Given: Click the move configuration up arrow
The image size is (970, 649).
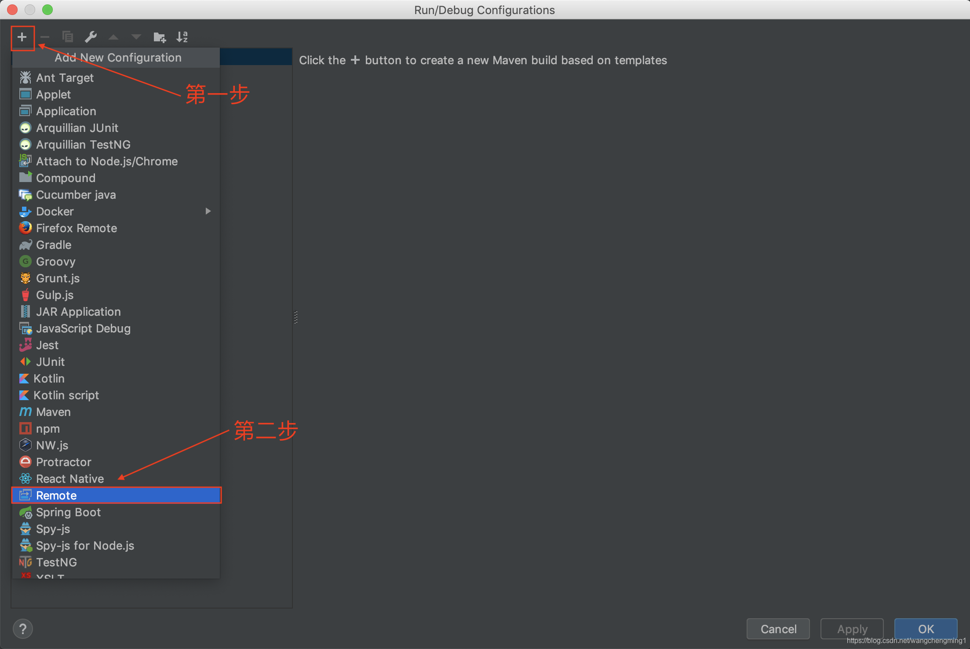Looking at the screenshot, I should pyautogui.click(x=113, y=37).
